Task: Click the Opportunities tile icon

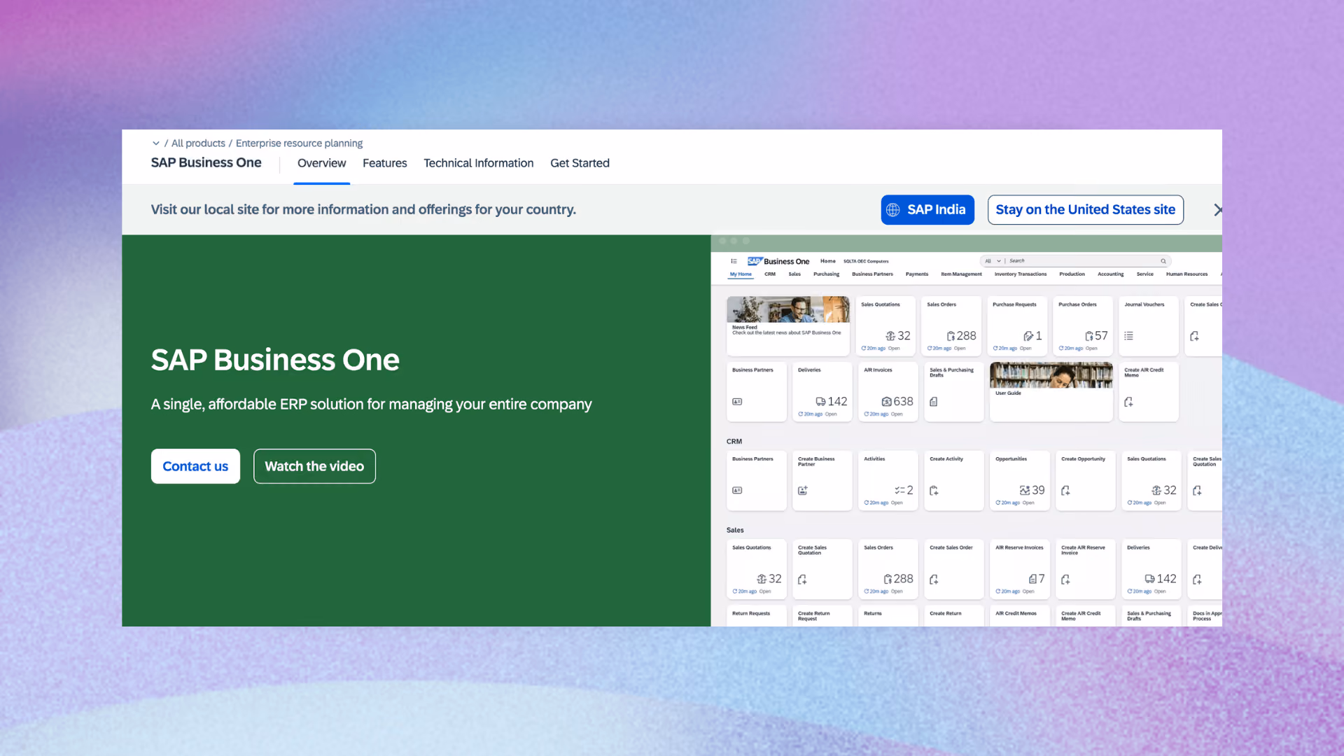Action: point(1025,491)
